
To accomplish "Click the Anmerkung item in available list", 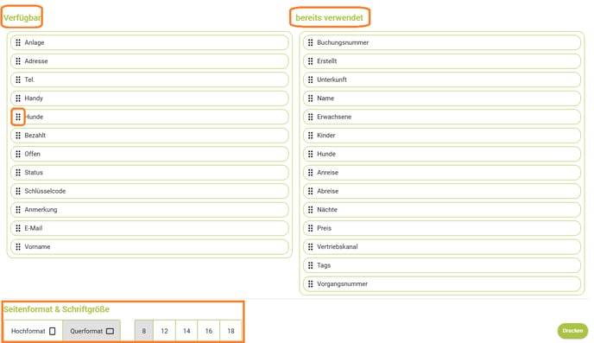I will (149, 210).
